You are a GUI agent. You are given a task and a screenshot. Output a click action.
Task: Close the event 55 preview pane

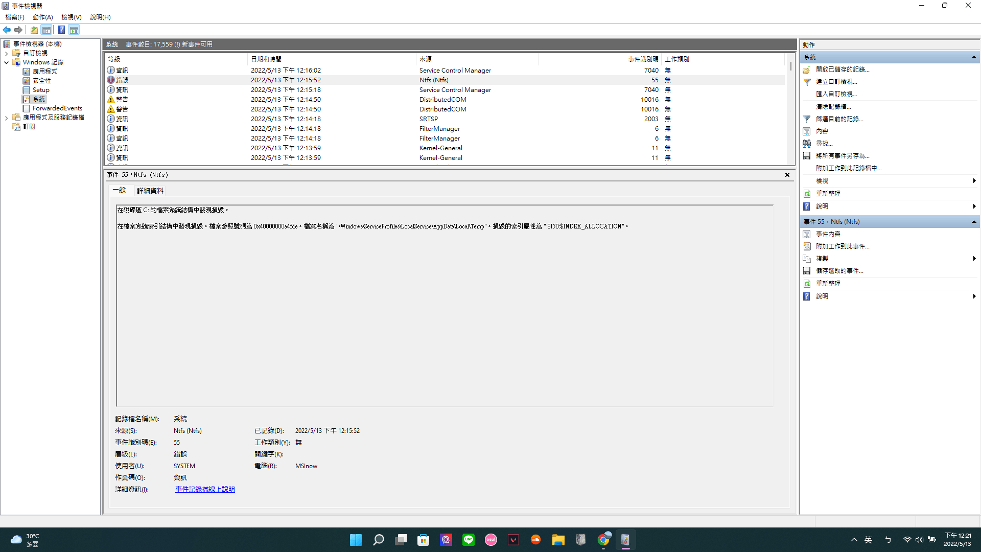(x=787, y=175)
